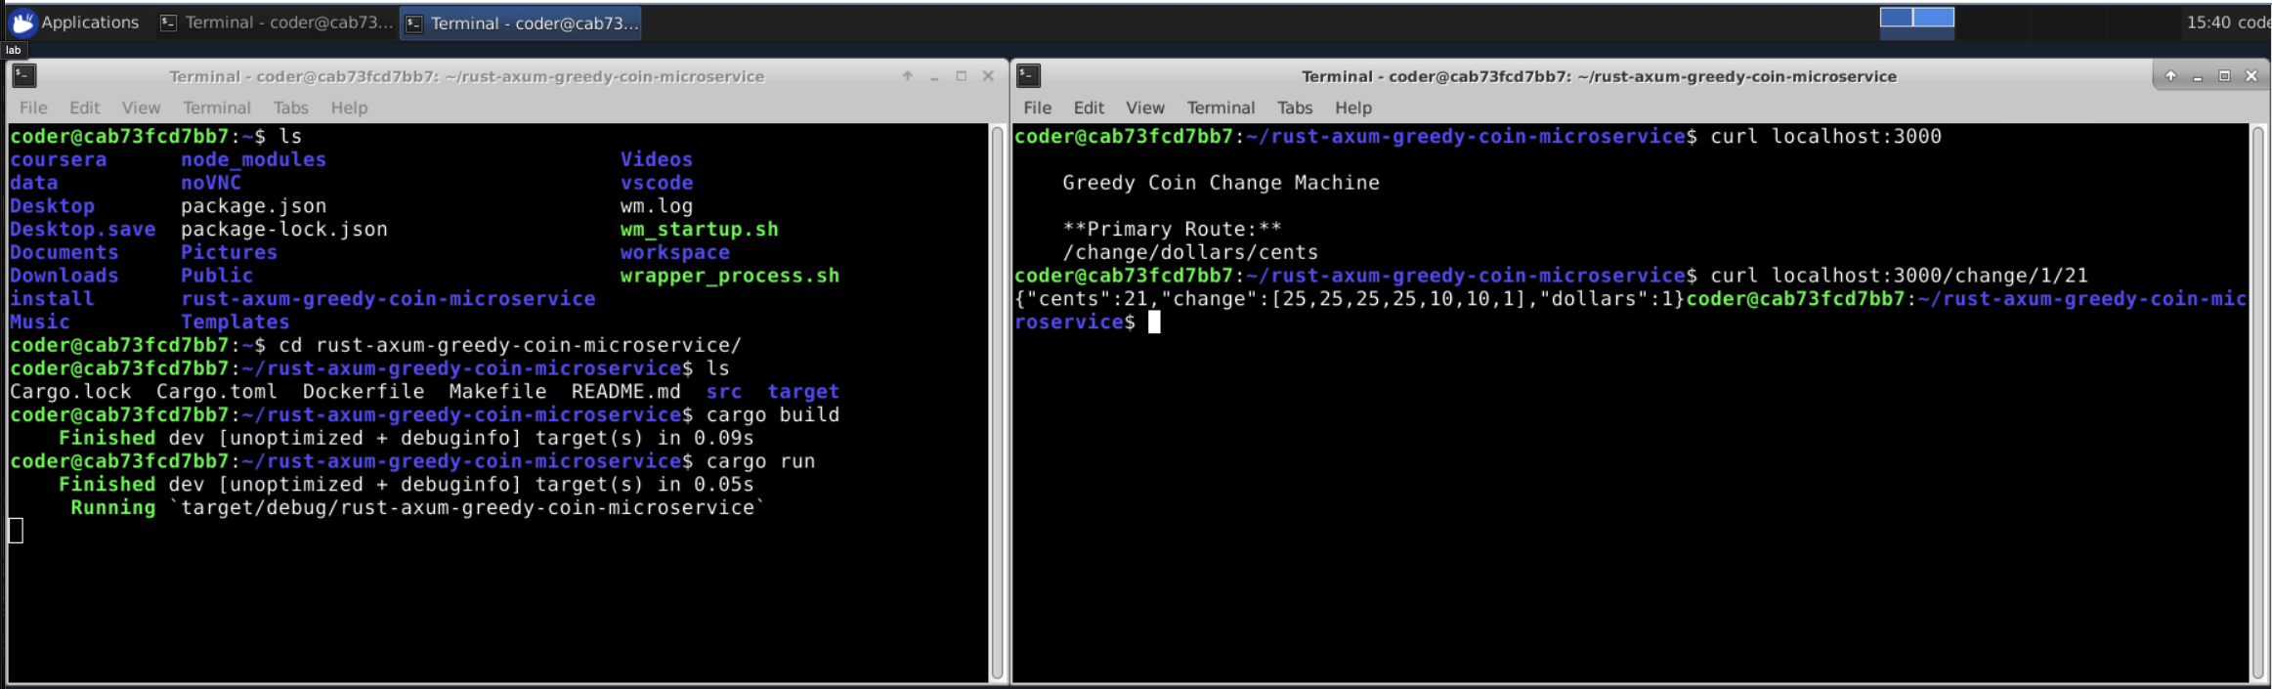Click 'Downloads' directory name

64,276
